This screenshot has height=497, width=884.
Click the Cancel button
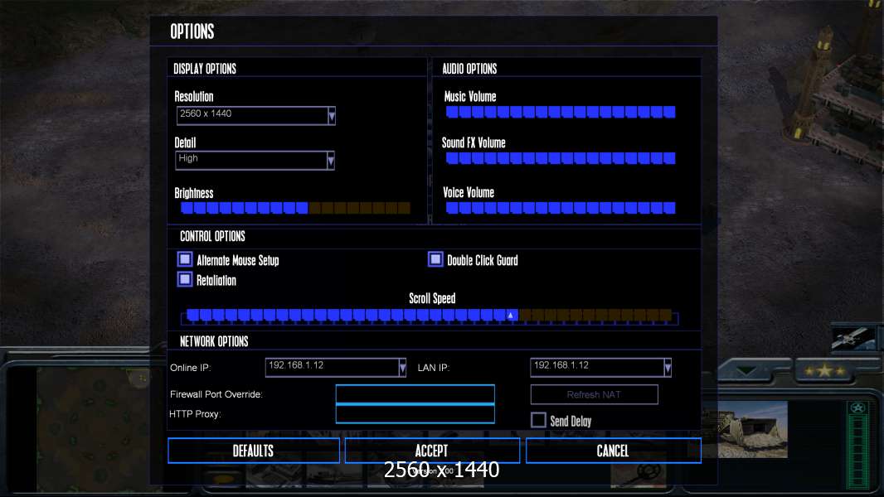coord(614,451)
